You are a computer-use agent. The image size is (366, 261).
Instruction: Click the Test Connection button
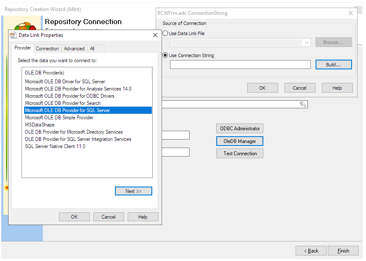pos(240,154)
